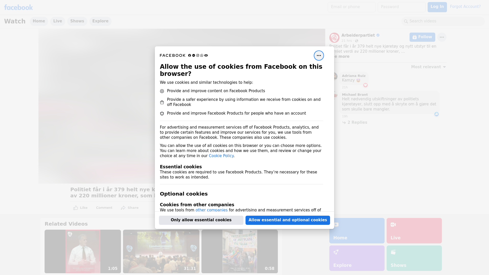
Task: Follow Arbeiderpartiet
Action: 422,37
